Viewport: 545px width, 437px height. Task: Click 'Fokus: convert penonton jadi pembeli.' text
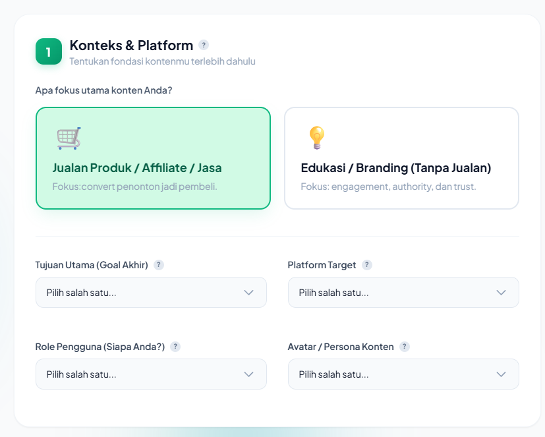[x=134, y=187]
